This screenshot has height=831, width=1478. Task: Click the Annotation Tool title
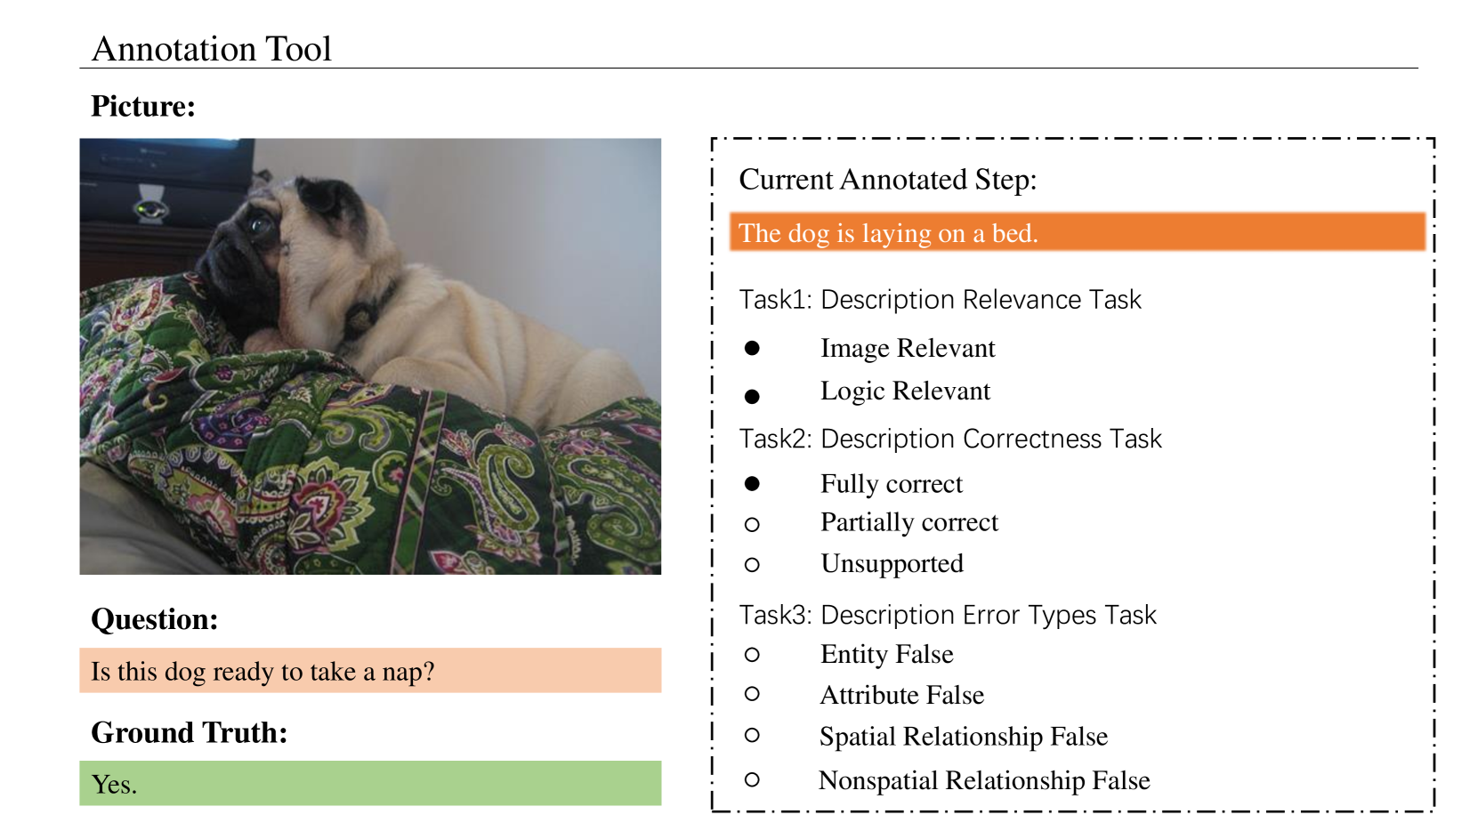(x=212, y=49)
